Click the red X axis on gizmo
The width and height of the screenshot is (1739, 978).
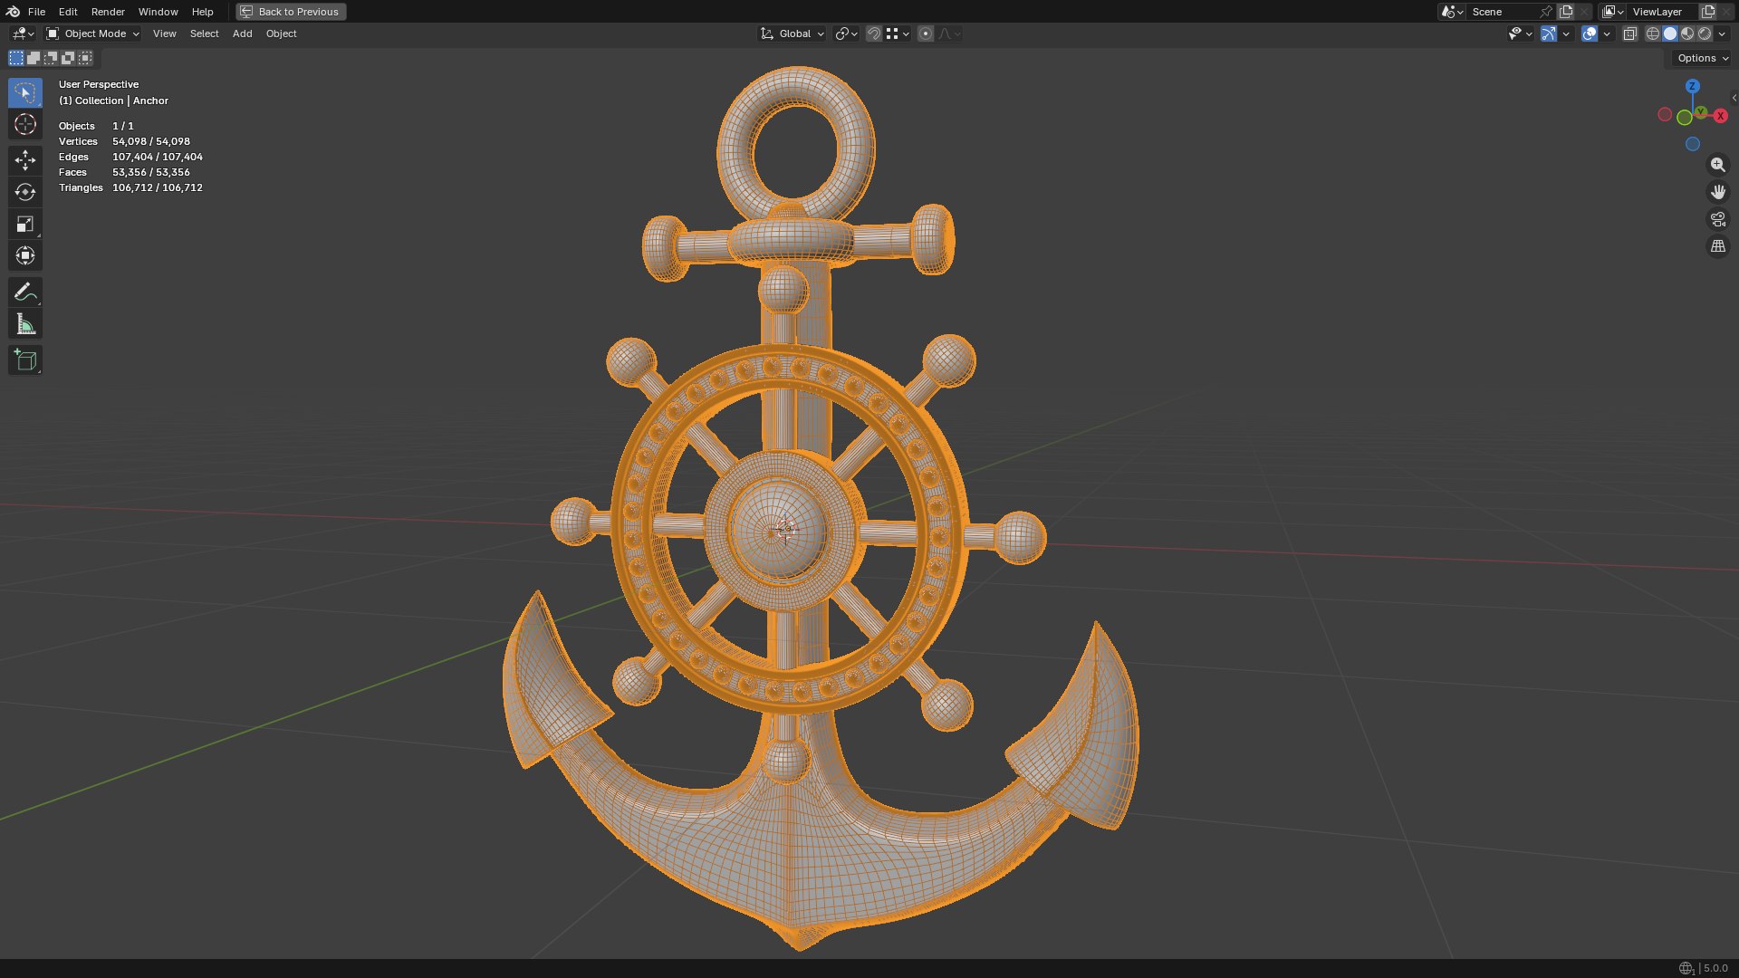pyautogui.click(x=1721, y=116)
